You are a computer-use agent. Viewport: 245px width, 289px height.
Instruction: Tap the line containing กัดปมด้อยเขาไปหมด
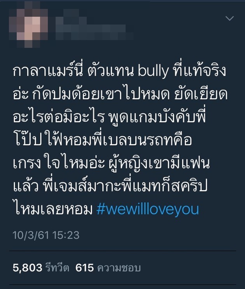tap(120, 94)
